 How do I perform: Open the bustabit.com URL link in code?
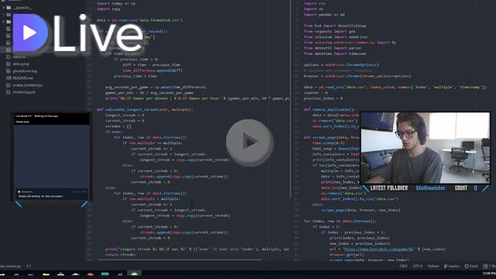[x=379, y=249]
